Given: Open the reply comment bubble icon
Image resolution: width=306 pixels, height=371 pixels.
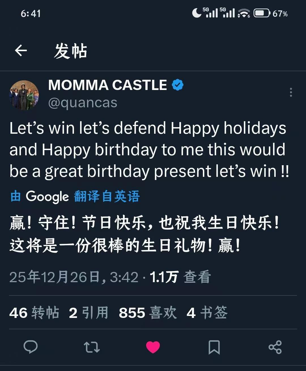Looking at the screenshot, I should coord(31,347).
